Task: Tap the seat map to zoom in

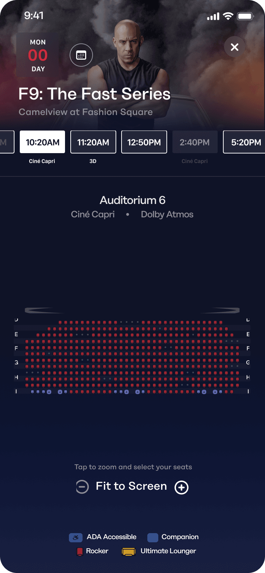Action: 132,356
